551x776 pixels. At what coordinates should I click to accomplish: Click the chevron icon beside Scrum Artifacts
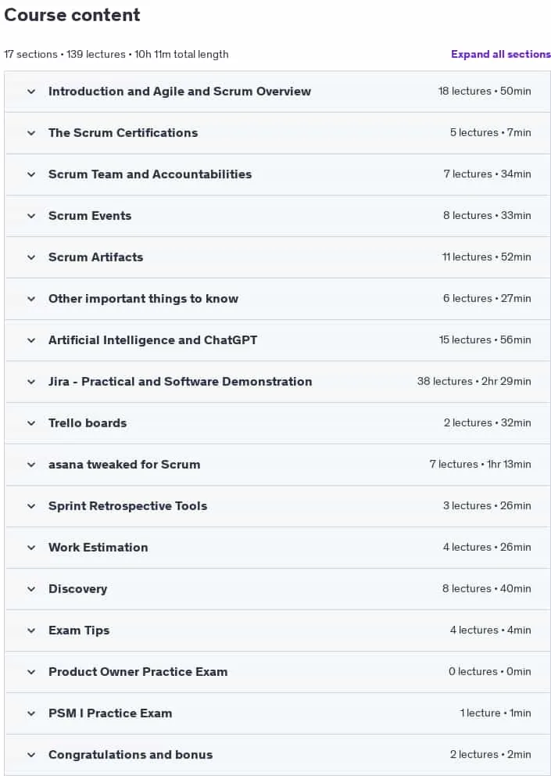point(31,257)
